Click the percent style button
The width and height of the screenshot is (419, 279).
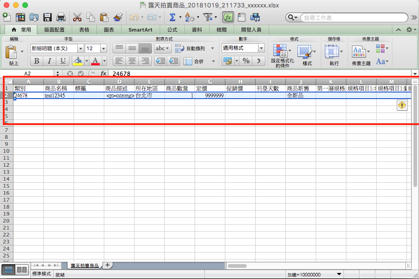click(246, 61)
